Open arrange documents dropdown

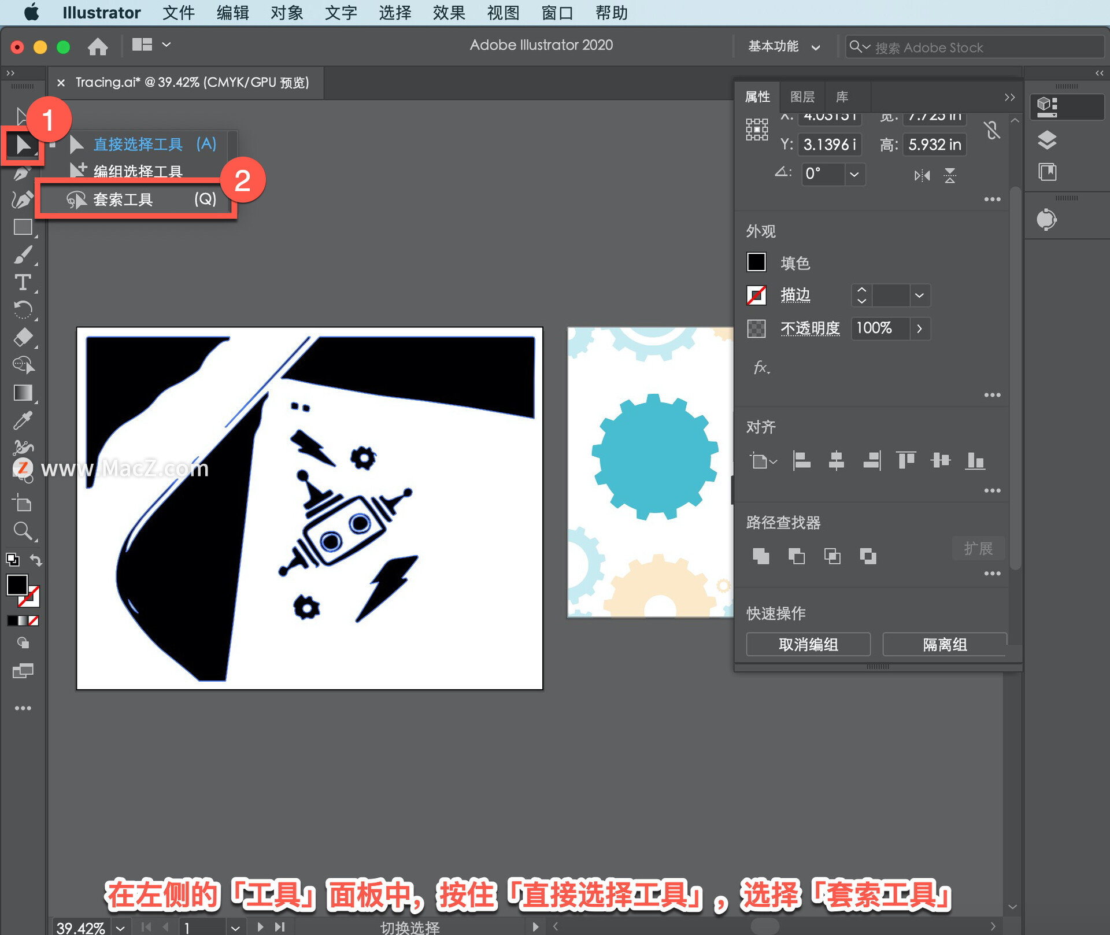pyautogui.click(x=151, y=45)
